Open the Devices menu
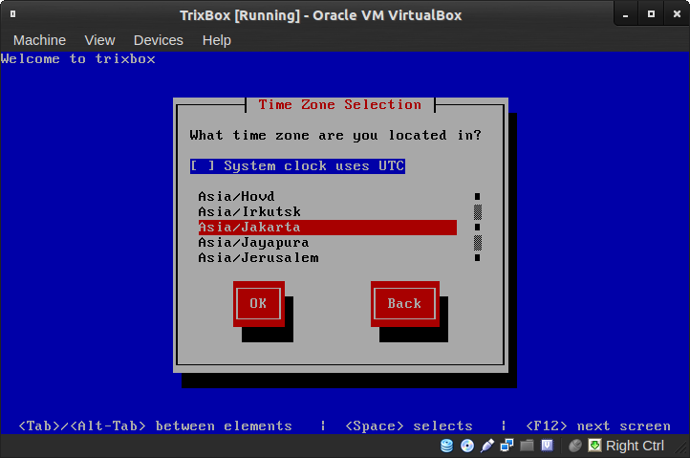The width and height of the screenshot is (690, 458). click(159, 40)
